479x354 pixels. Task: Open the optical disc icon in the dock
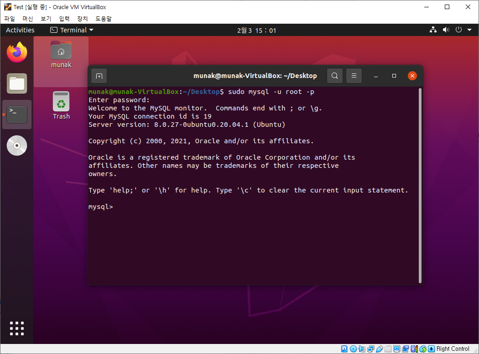click(x=17, y=146)
